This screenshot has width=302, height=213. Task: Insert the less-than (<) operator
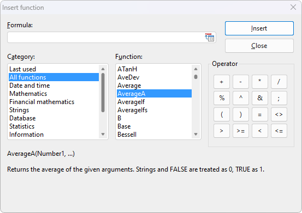(x=260, y=131)
